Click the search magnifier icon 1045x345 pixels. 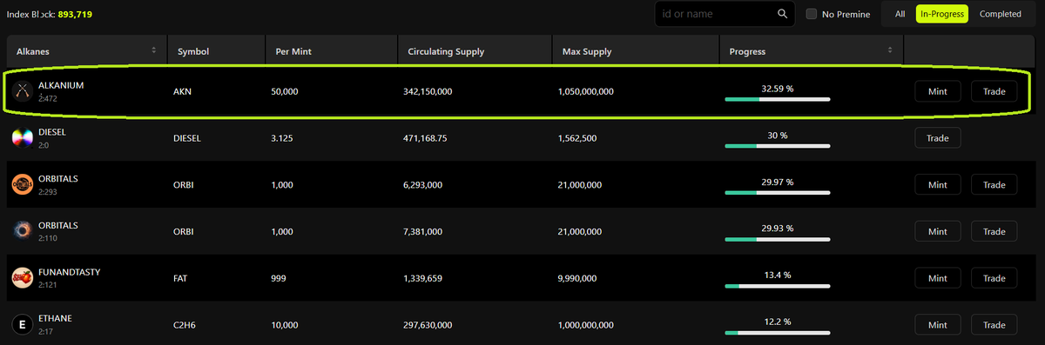783,14
